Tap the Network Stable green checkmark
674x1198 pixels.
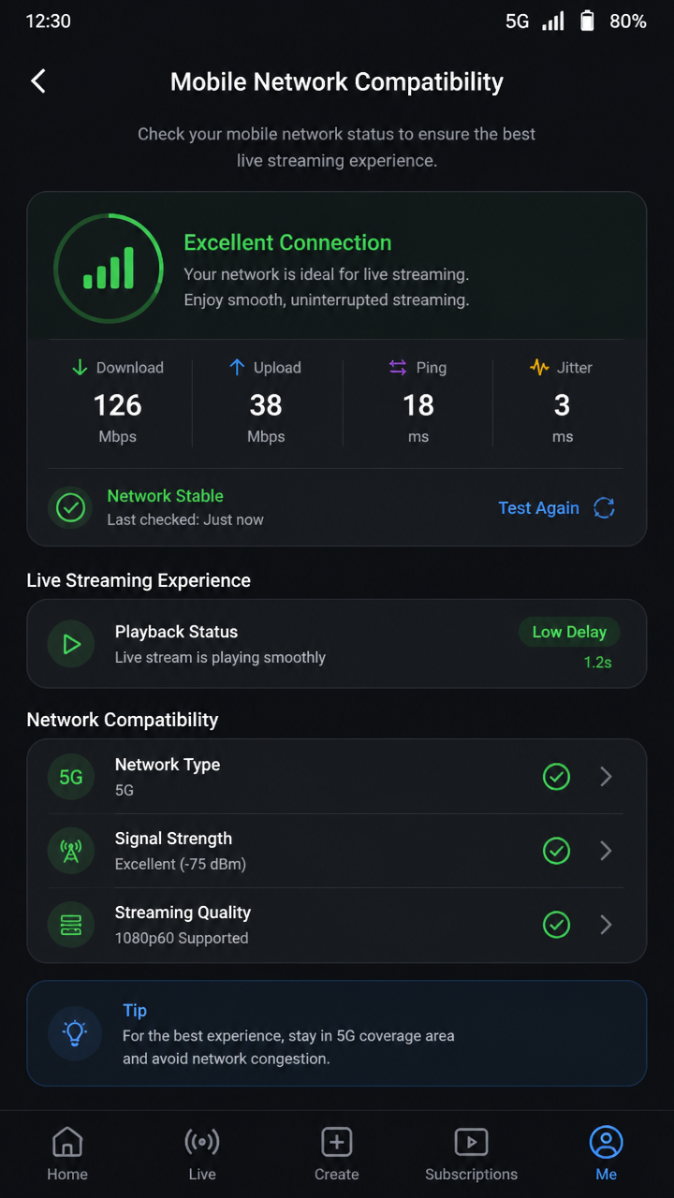coord(71,507)
